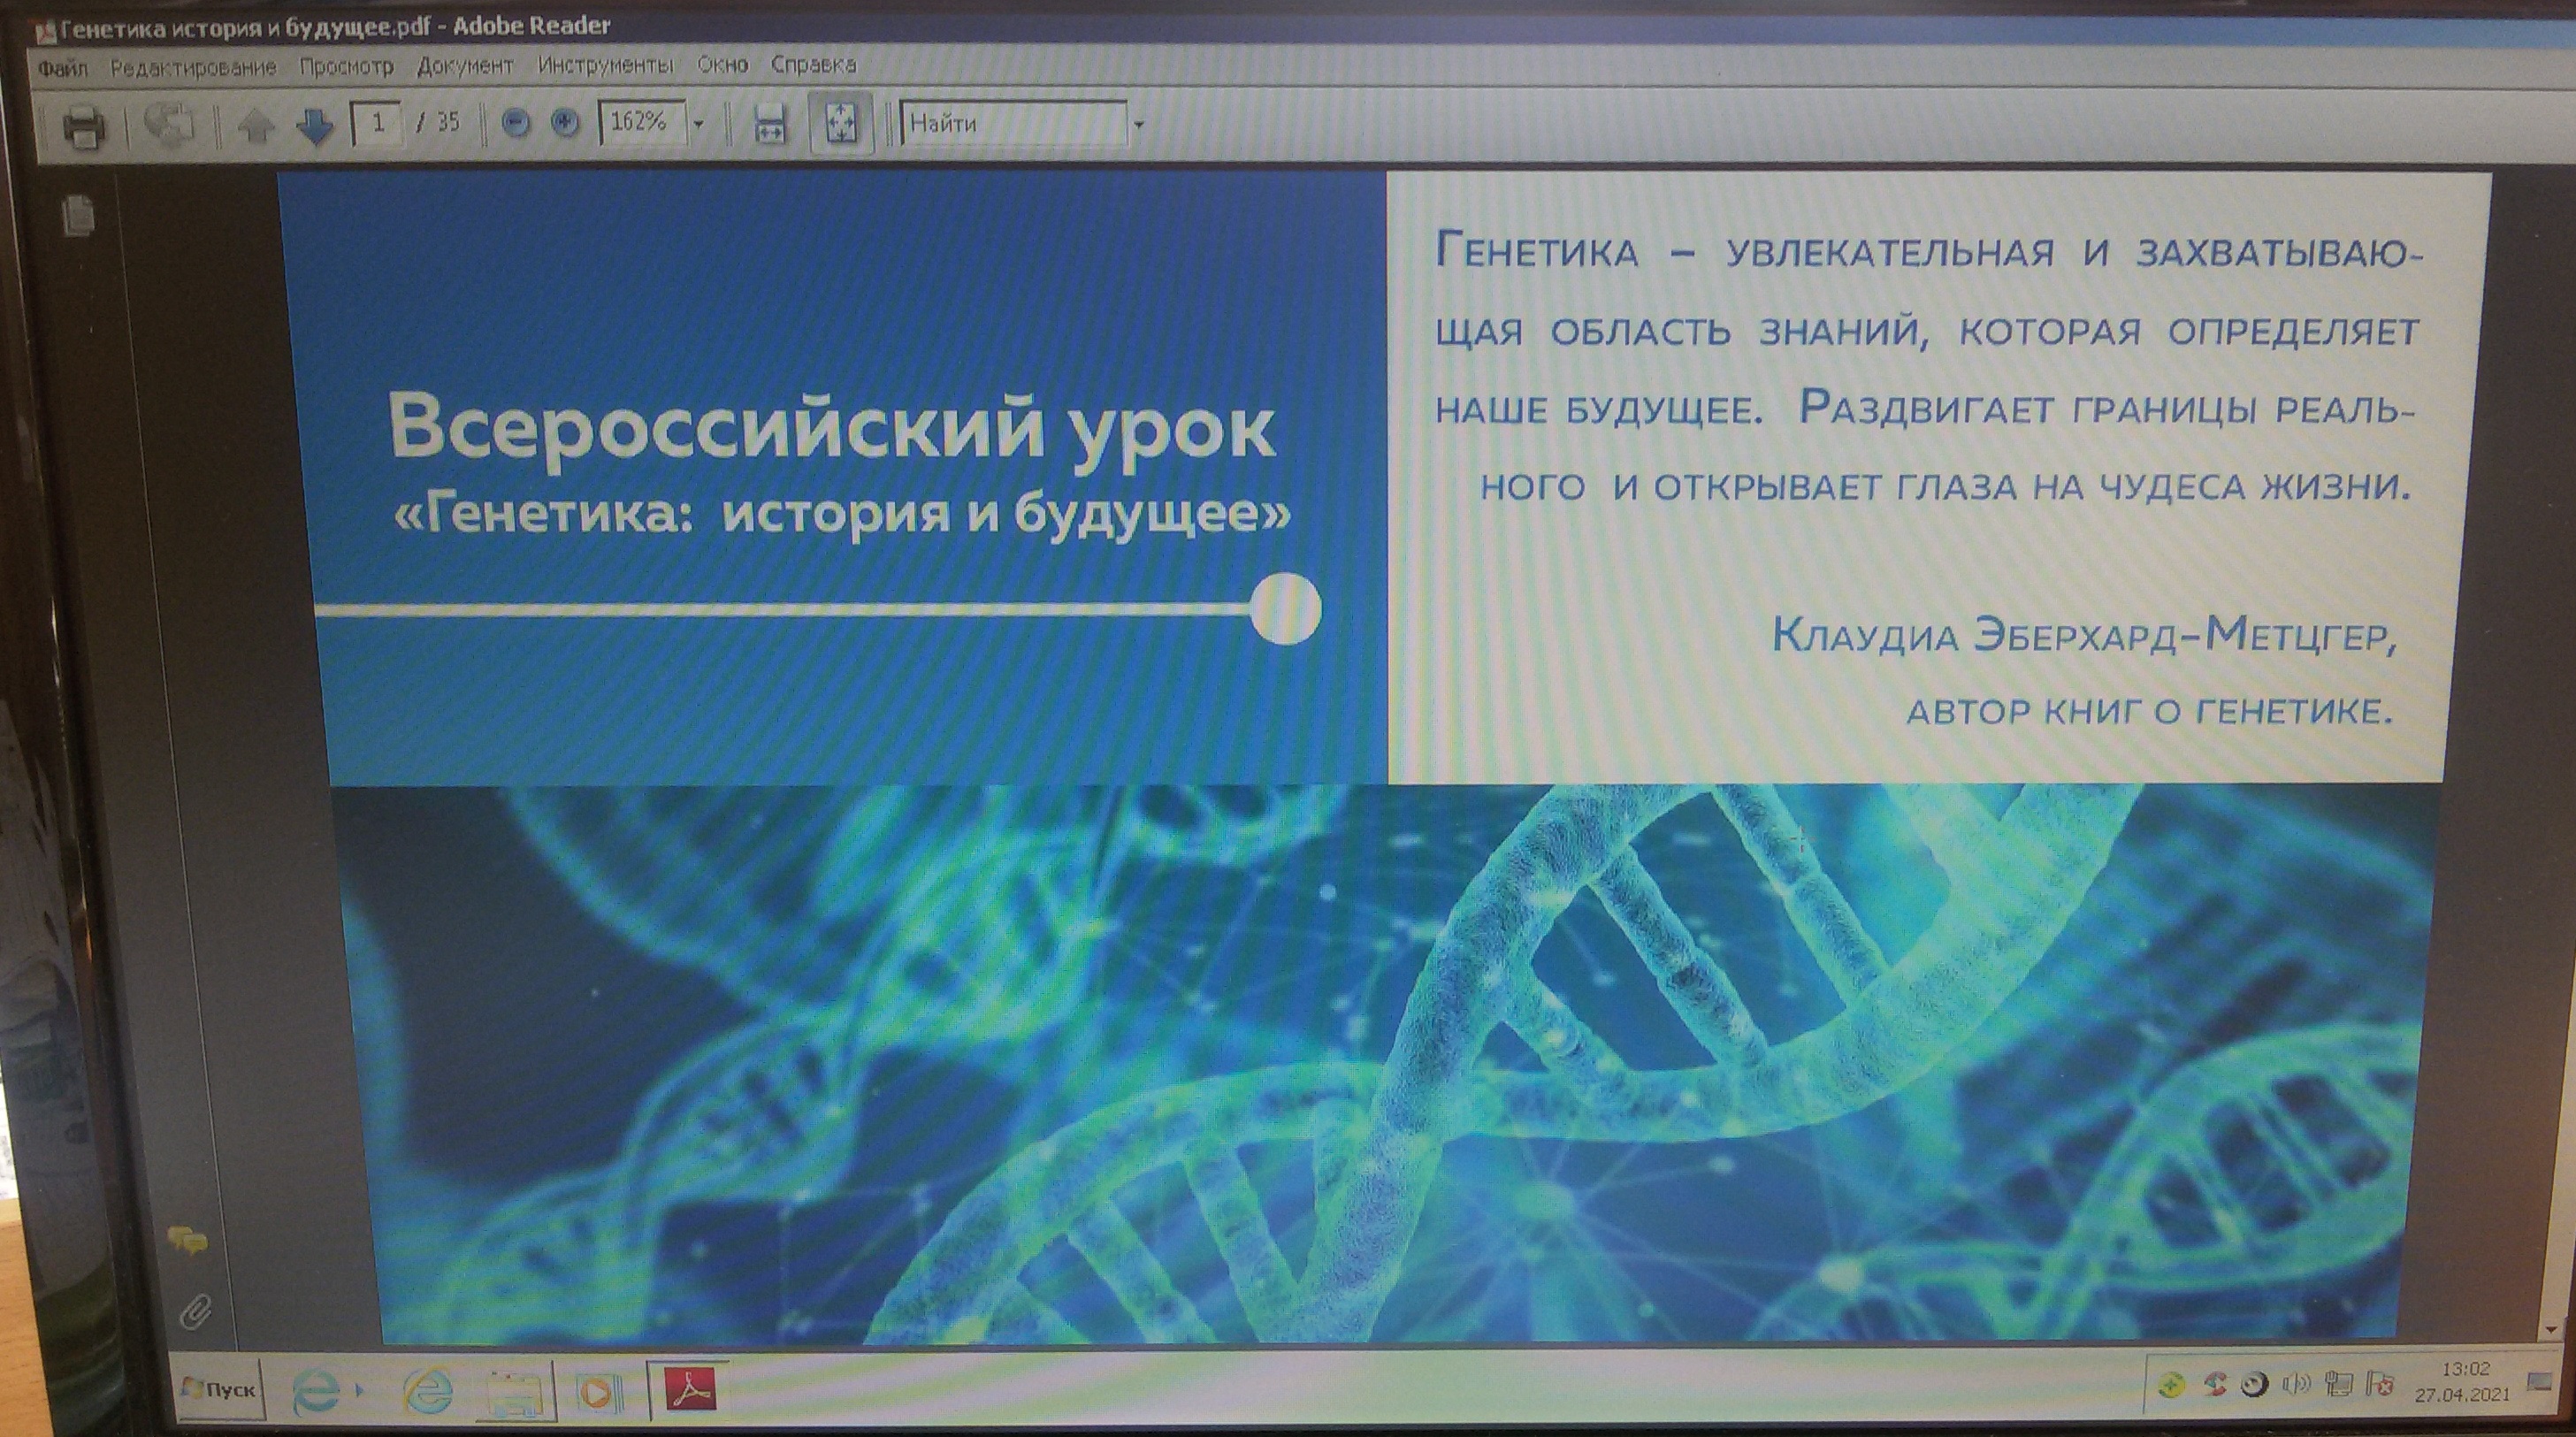Click the red swirl tray icon
2576x1437 pixels.
pos(2215,1386)
